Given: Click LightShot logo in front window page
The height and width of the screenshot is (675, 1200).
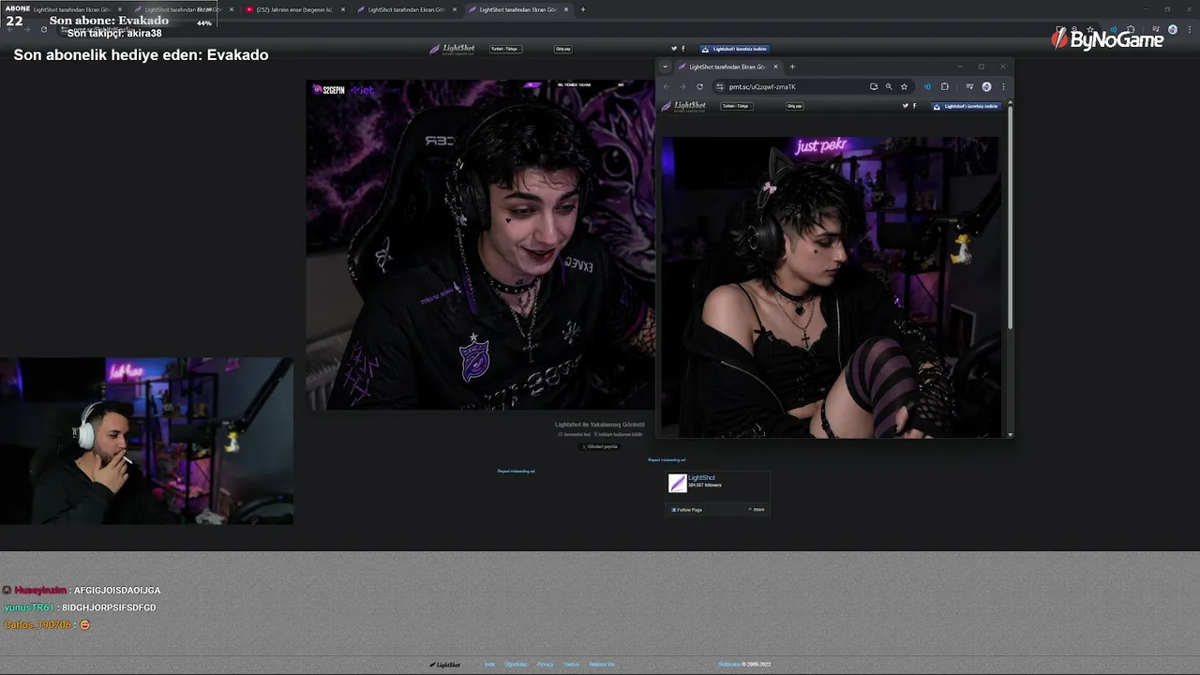Looking at the screenshot, I should pos(683,106).
